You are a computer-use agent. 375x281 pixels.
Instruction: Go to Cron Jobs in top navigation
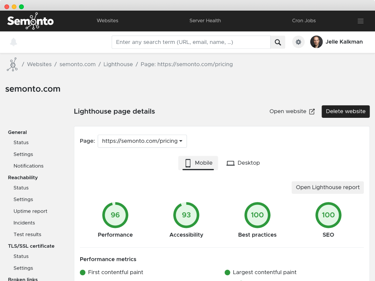(304, 21)
